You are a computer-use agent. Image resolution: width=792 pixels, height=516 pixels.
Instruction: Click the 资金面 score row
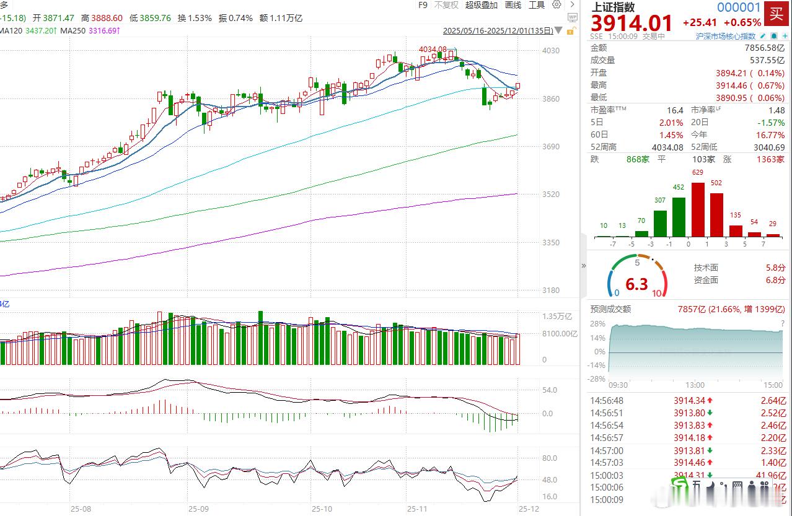(739, 280)
